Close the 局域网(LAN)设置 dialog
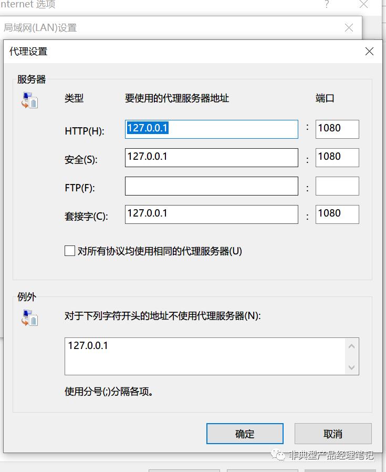This screenshot has height=472, width=386. click(349, 27)
